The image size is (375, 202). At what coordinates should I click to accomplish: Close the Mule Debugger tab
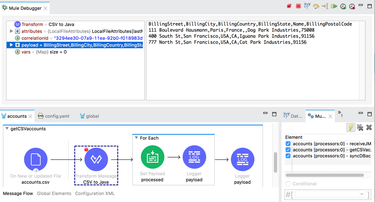pyautogui.click(x=45, y=8)
